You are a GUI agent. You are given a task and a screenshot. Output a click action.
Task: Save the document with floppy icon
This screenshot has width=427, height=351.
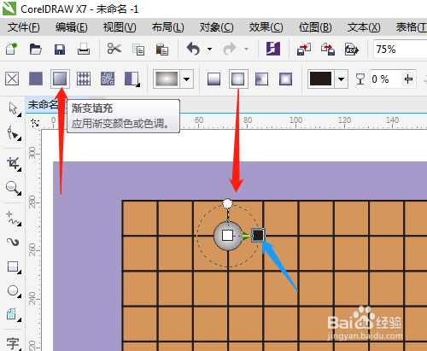coord(60,50)
